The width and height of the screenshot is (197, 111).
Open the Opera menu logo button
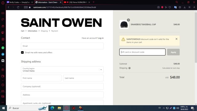point(3,3)
